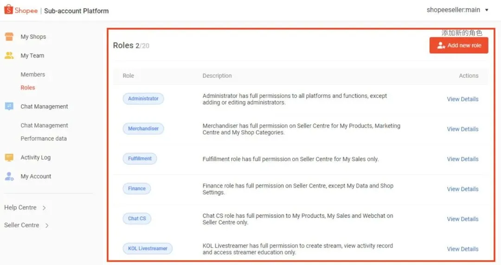Click the Merchandiser role tag
Image resolution: width=501 pixels, height=265 pixels.
click(143, 129)
